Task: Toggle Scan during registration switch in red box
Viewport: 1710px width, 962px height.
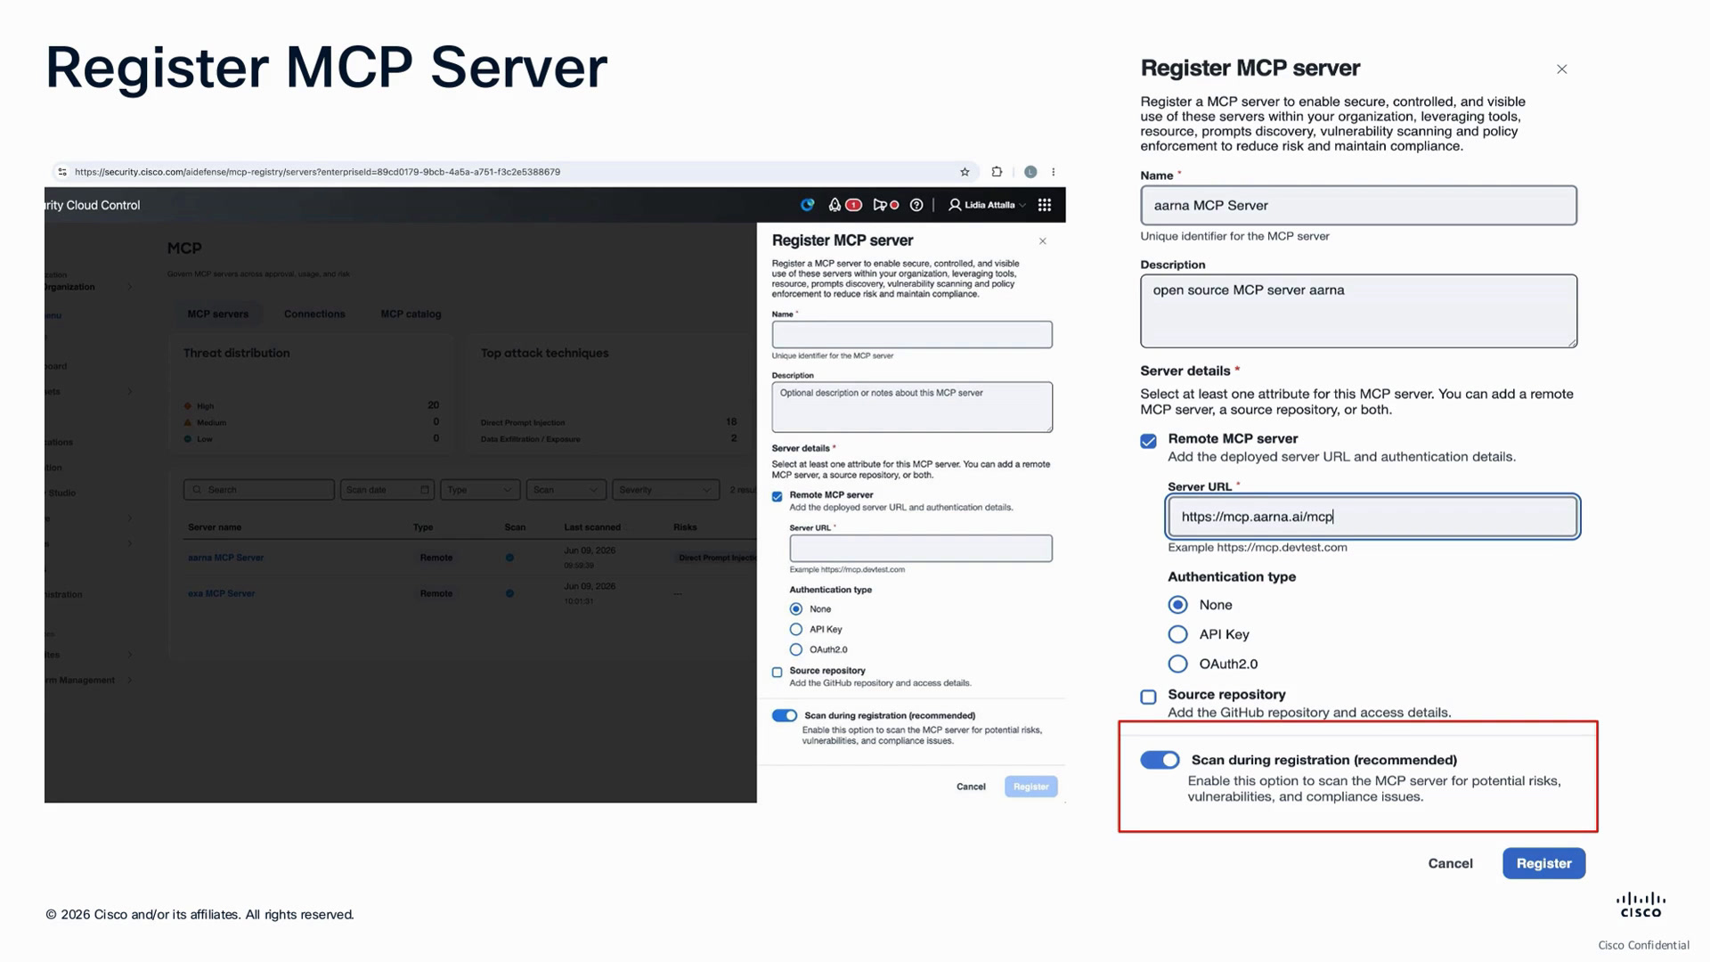Action: click(1160, 760)
